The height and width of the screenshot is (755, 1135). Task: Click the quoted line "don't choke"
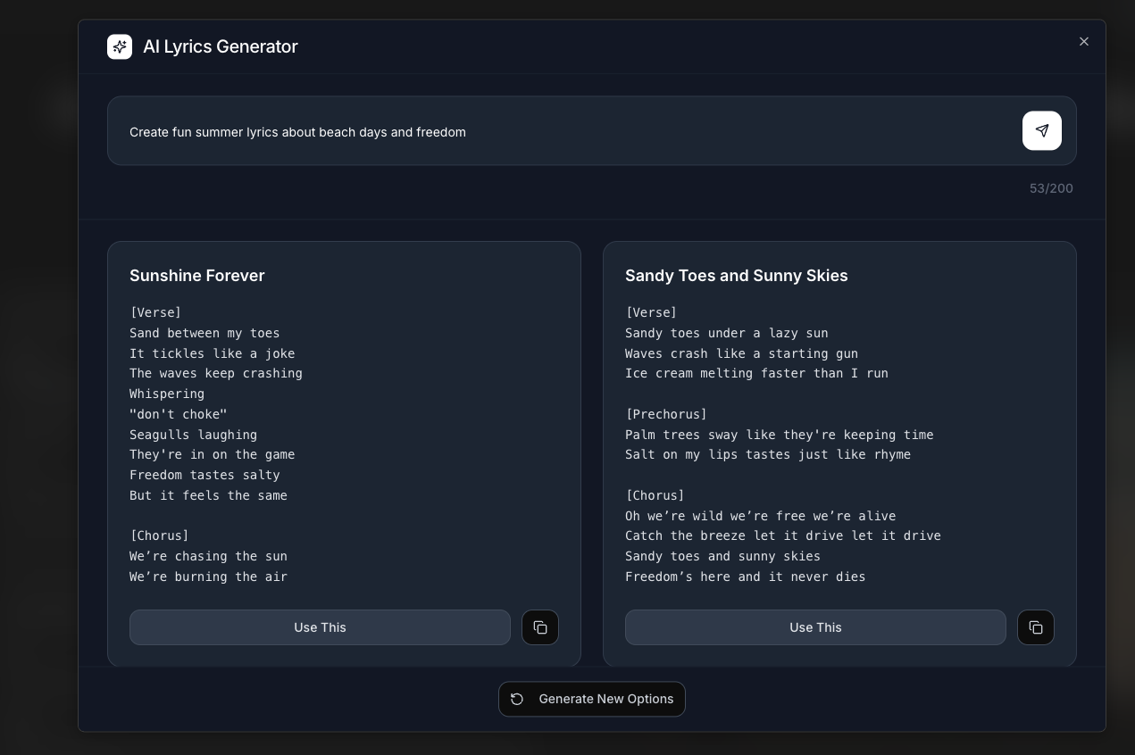[179, 414]
